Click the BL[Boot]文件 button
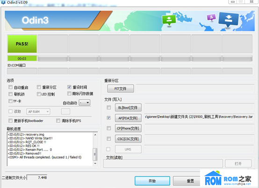This screenshot has height=188, width=259. pyautogui.click(x=128, y=108)
